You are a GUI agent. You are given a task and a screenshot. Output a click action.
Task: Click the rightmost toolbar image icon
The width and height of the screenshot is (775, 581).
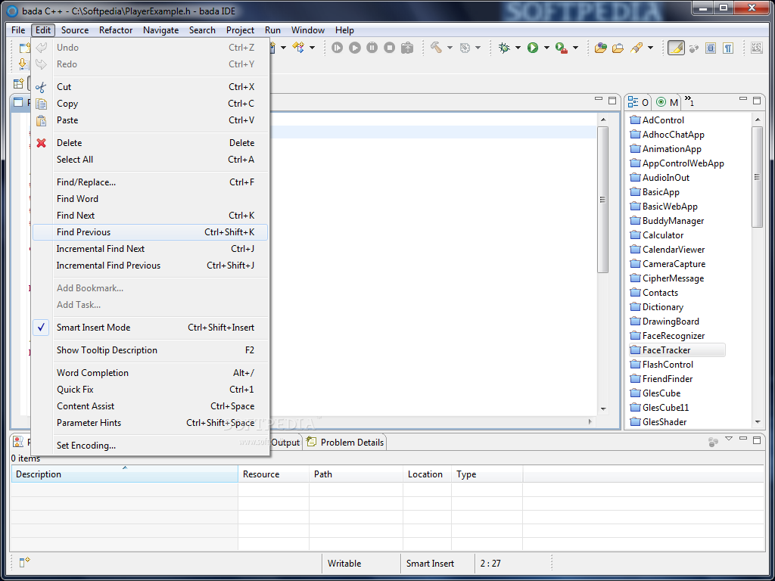[757, 48]
